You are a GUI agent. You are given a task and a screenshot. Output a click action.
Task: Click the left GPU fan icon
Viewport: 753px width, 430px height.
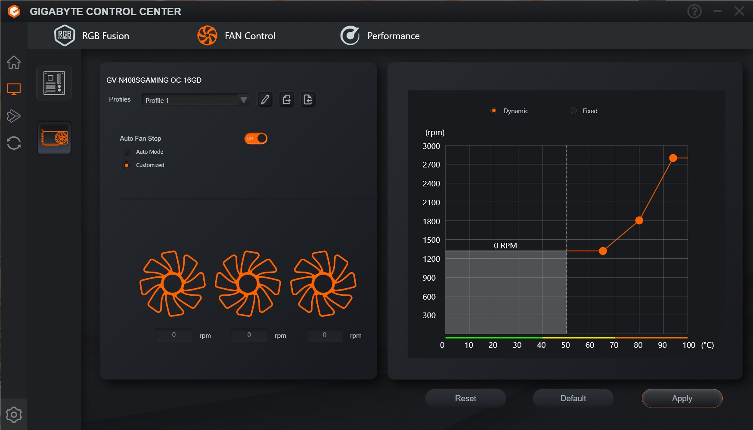[x=173, y=284]
